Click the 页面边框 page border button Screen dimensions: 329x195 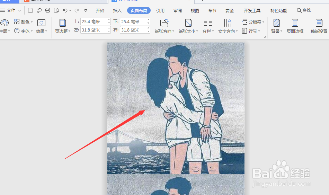click(x=295, y=26)
